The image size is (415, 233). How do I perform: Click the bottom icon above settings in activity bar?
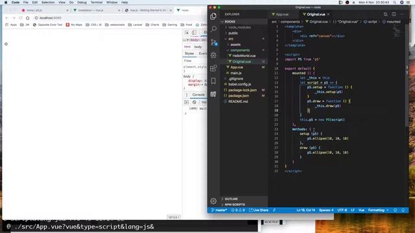[x=213, y=94]
